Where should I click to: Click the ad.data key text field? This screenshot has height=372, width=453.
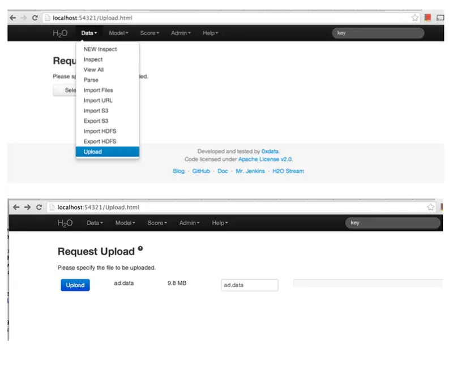tap(250, 285)
